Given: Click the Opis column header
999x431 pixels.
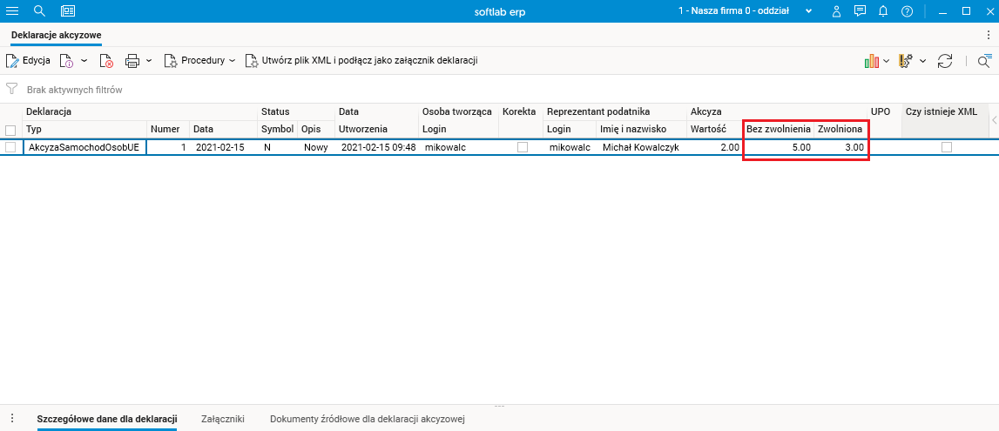Looking at the screenshot, I should pyautogui.click(x=317, y=129).
